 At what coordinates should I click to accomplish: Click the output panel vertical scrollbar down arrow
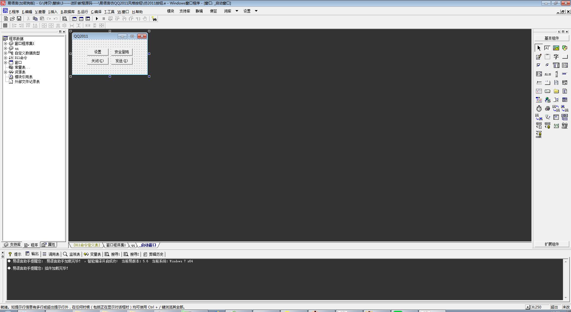pyautogui.click(x=566, y=298)
